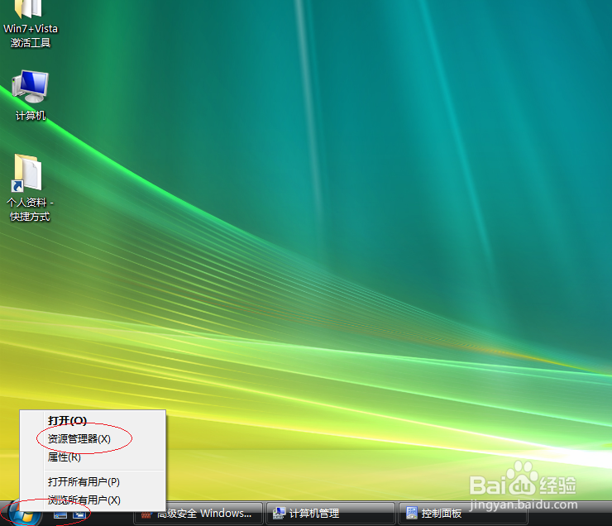The image size is (612, 526).
Task: Click the Windows Start orb
Action: click(24, 515)
